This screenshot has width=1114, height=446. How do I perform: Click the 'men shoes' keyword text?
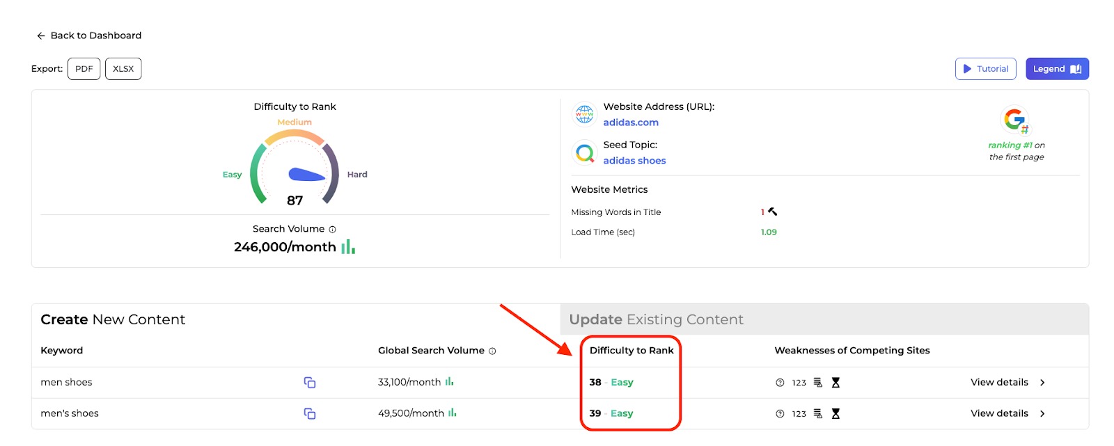pyautogui.click(x=66, y=383)
